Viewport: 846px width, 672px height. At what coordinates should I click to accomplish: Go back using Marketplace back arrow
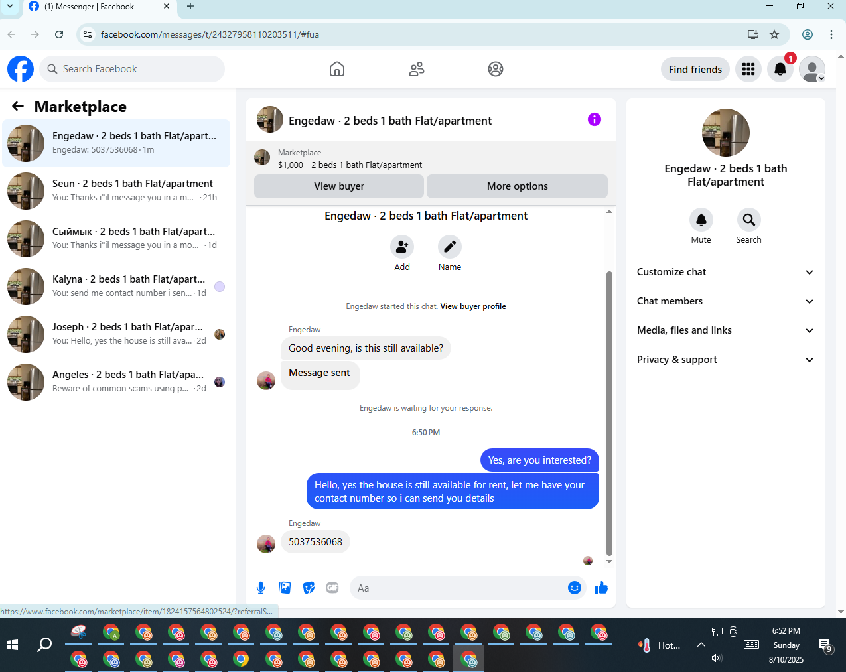point(18,106)
